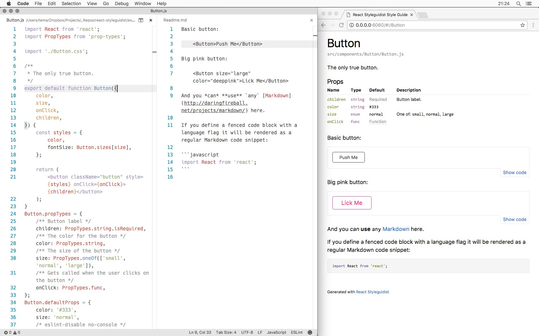This screenshot has height=336, width=539.
Task: Open the Selection menu
Action: pyautogui.click(x=71, y=4)
